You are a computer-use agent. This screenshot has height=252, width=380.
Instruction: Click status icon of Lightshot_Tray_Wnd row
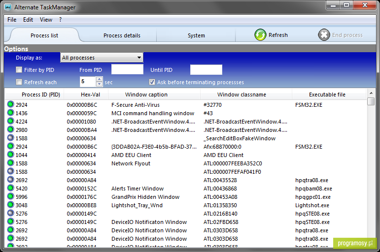[10, 205]
